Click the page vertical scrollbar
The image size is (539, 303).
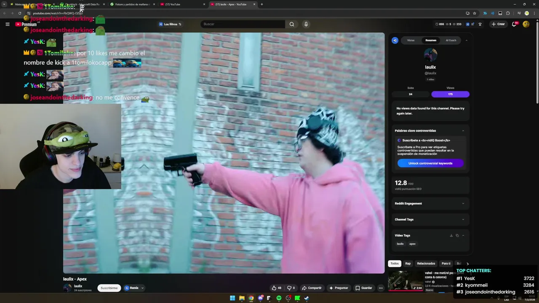537,63
